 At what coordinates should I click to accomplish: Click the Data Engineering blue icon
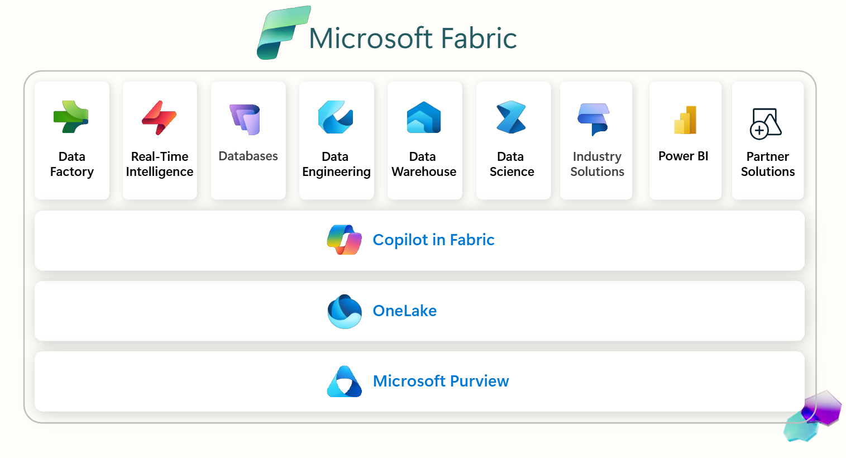click(336, 117)
